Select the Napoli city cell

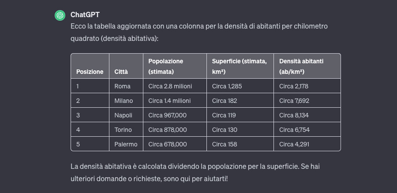123,115
